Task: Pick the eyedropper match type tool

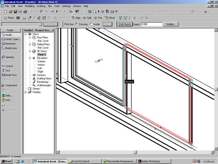Action: click(30, 18)
